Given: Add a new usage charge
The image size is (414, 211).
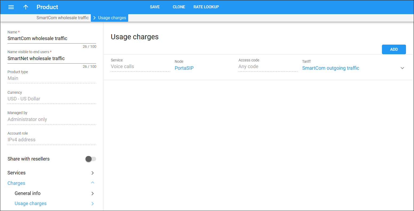Looking at the screenshot, I should tap(394, 49).
